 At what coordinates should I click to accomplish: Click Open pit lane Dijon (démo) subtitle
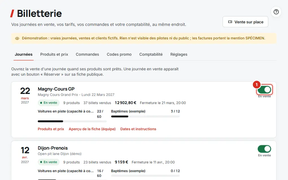(x=60, y=154)
